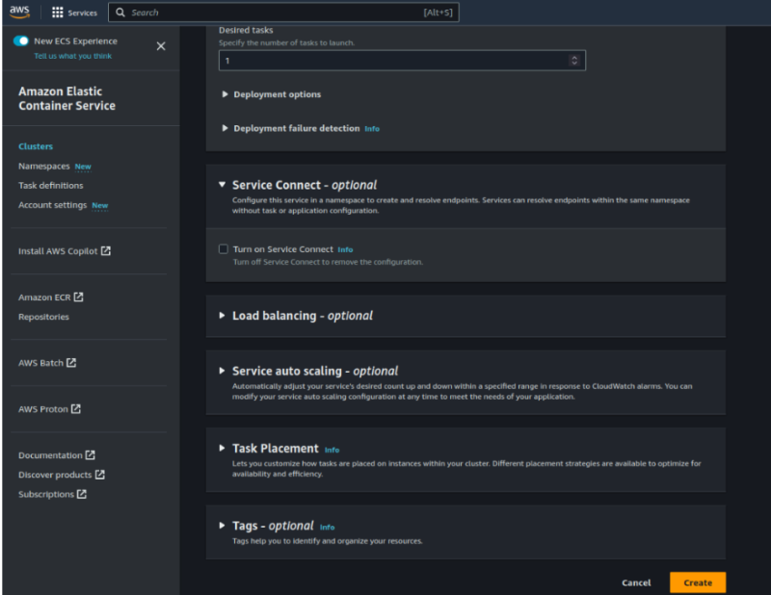
Task: Click the external link icon beside Documentation
Action: (x=91, y=455)
